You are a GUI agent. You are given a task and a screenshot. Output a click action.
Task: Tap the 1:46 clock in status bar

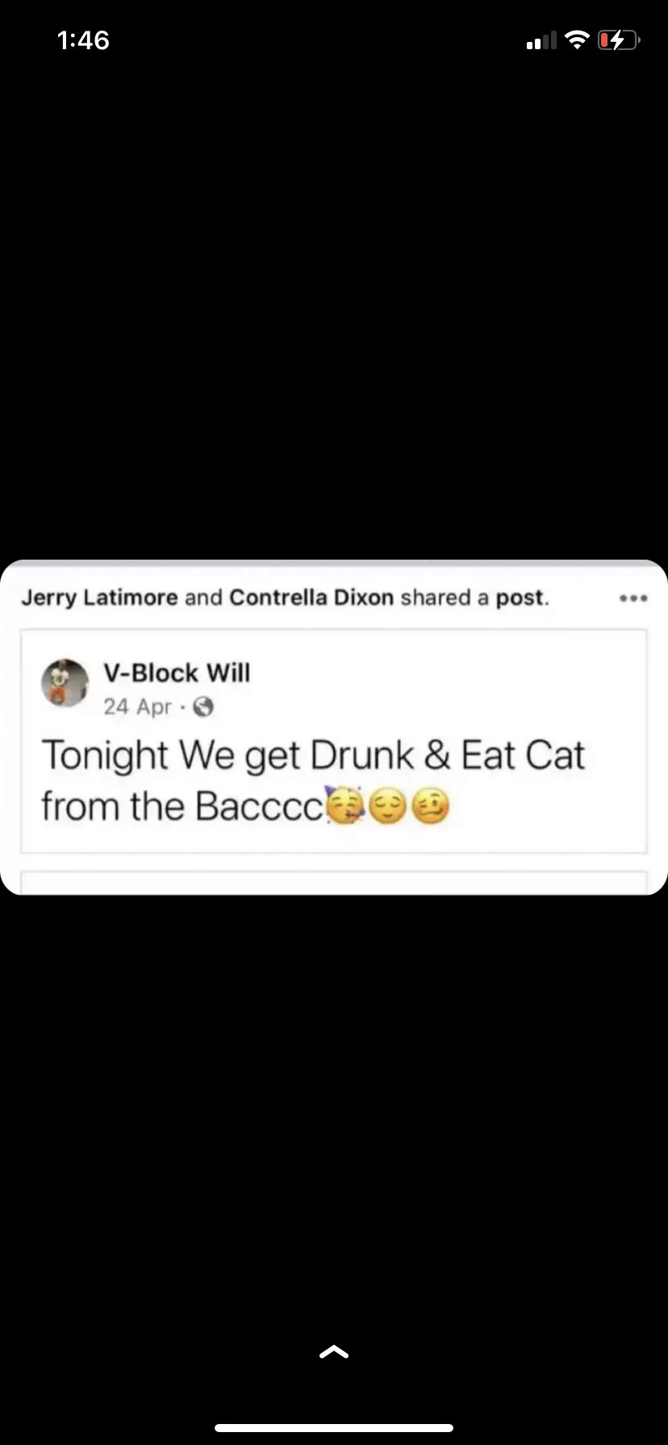point(84,40)
